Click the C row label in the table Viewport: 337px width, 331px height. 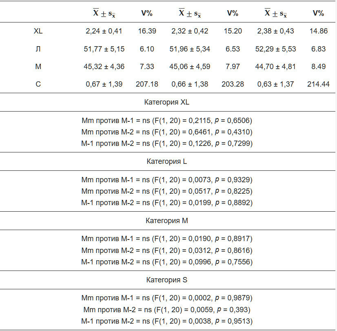(38, 84)
